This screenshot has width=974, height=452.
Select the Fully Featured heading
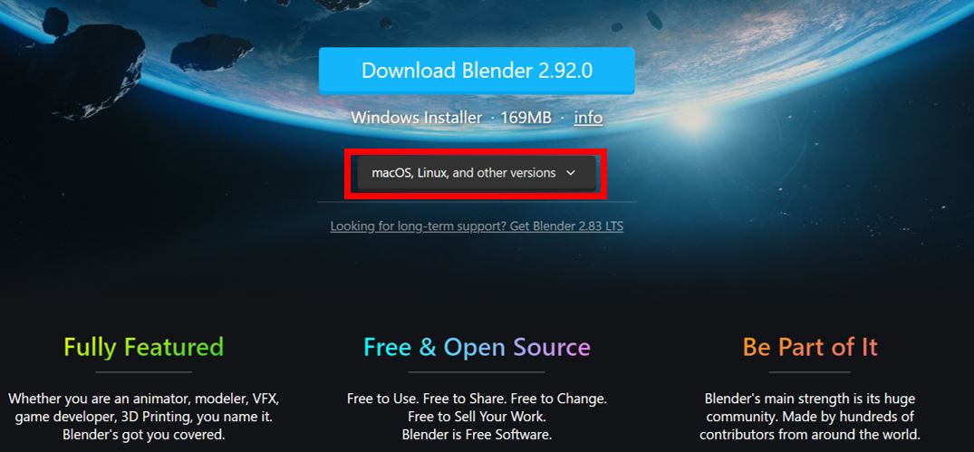coord(143,346)
